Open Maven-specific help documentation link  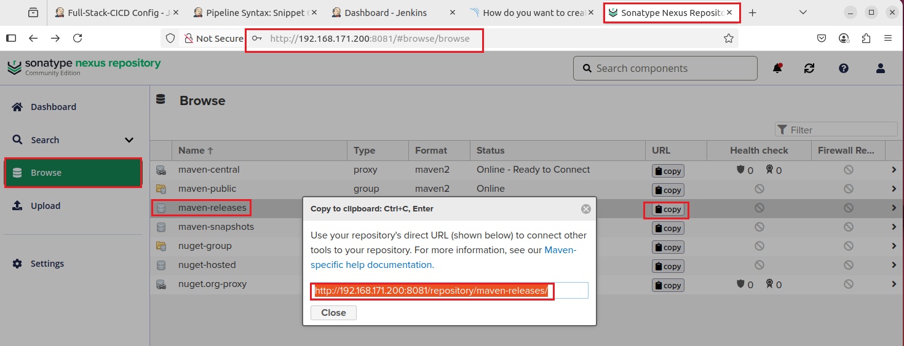coord(443,258)
